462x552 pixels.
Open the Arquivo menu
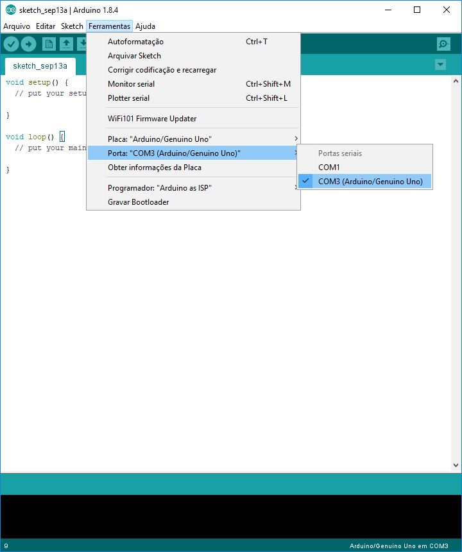pyautogui.click(x=17, y=26)
